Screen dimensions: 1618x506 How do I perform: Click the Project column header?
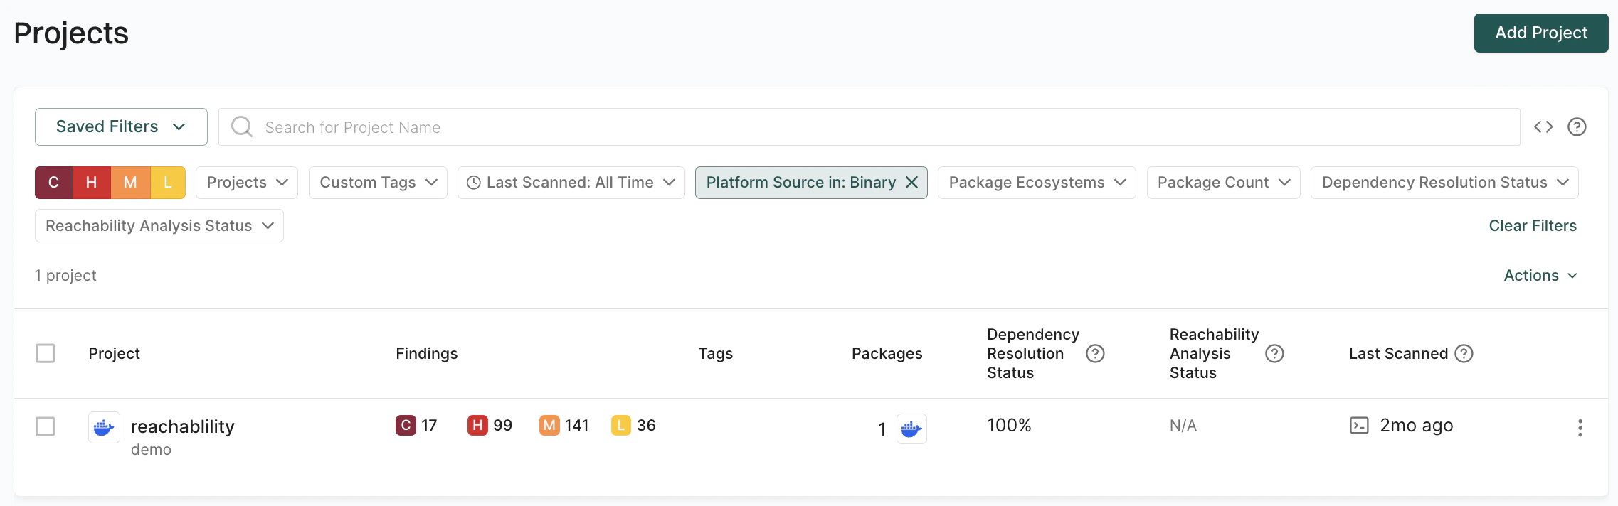(x=114, y=353)
